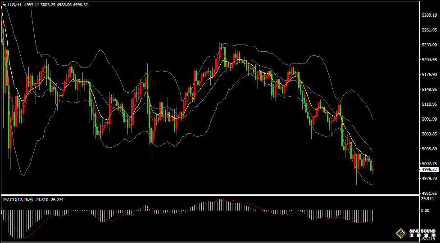Click the current price tag 4996.32
Viewport: 440px width, 243px height.
coord(430,170)
